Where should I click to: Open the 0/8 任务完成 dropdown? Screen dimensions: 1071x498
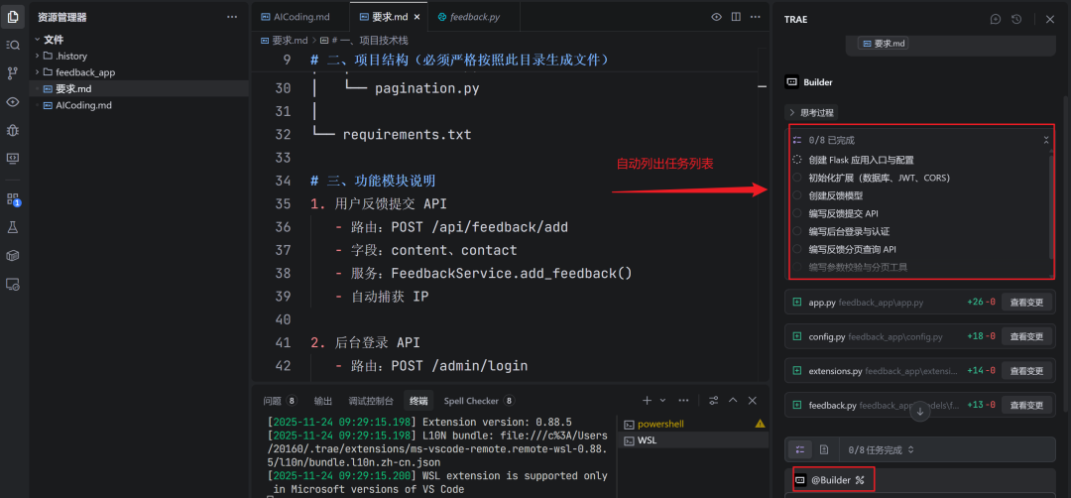tap(882, 450)
